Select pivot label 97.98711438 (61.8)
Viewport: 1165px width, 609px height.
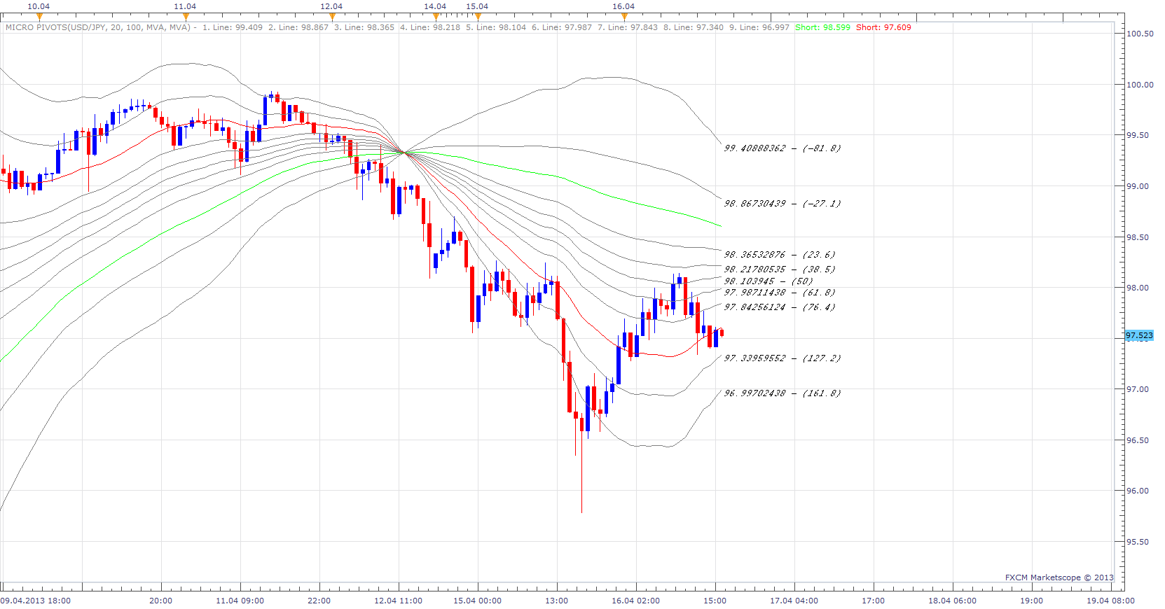[x=780, y=293]
